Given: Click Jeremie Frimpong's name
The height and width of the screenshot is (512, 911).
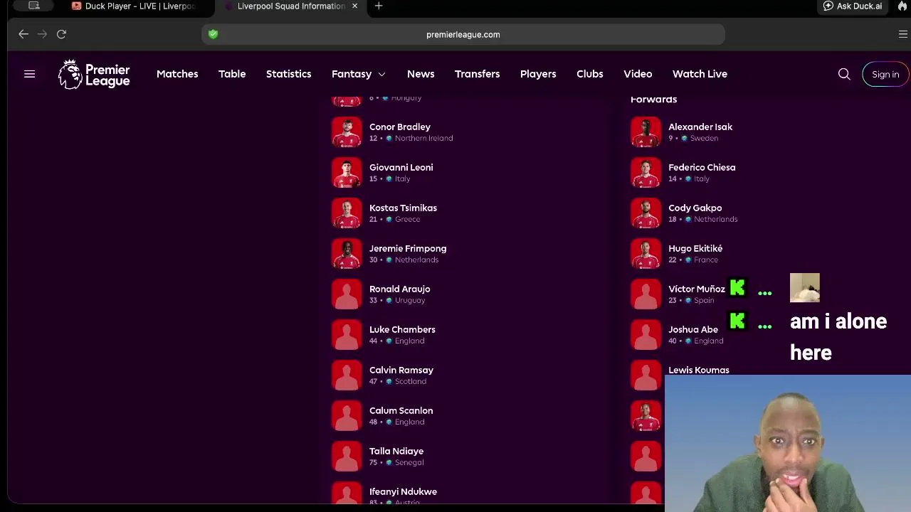Looking at the screenshot, I should point(408,248).
